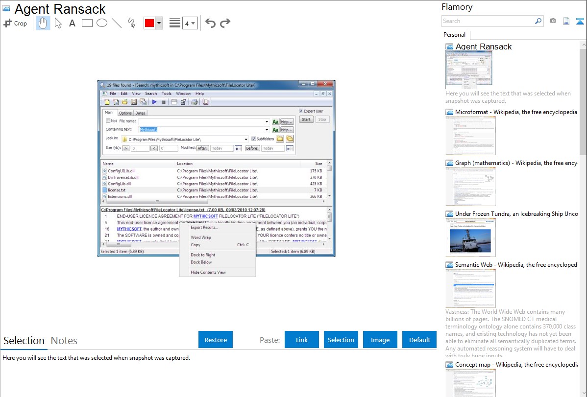Open the Selection tab
This screenshot has height=397, width=587.
point(24,341)
